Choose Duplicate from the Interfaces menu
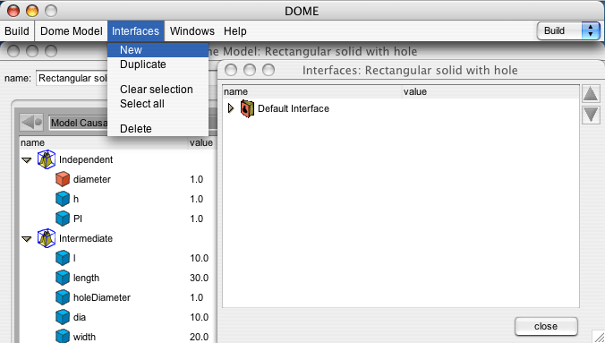605x343 pixels. 158,64
